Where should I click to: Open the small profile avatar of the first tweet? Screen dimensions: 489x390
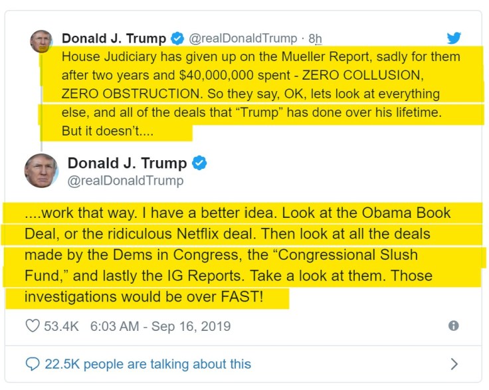pyautogui.click(x=41, y=41)
